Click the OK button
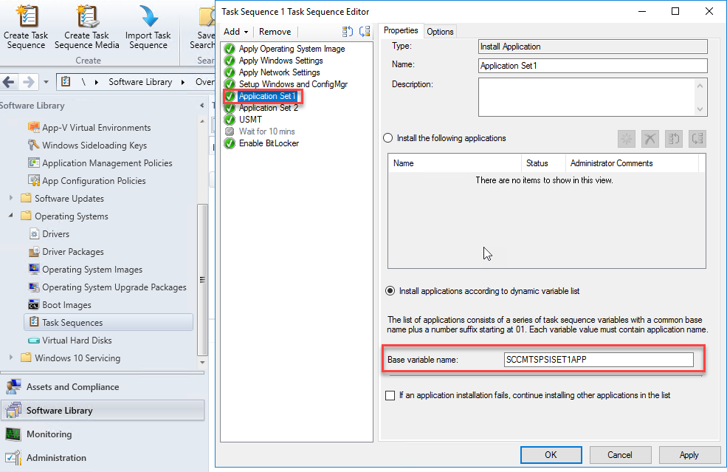Viewport: 727px width, 472px height. pyautogui.click(x=551, y=455)
